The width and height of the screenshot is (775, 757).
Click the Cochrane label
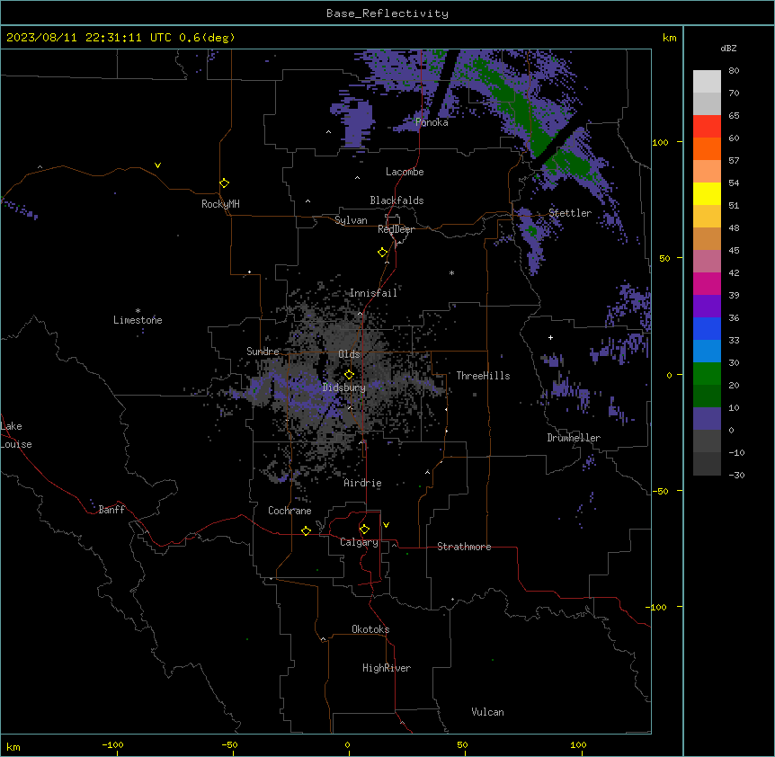pos(290,511)
